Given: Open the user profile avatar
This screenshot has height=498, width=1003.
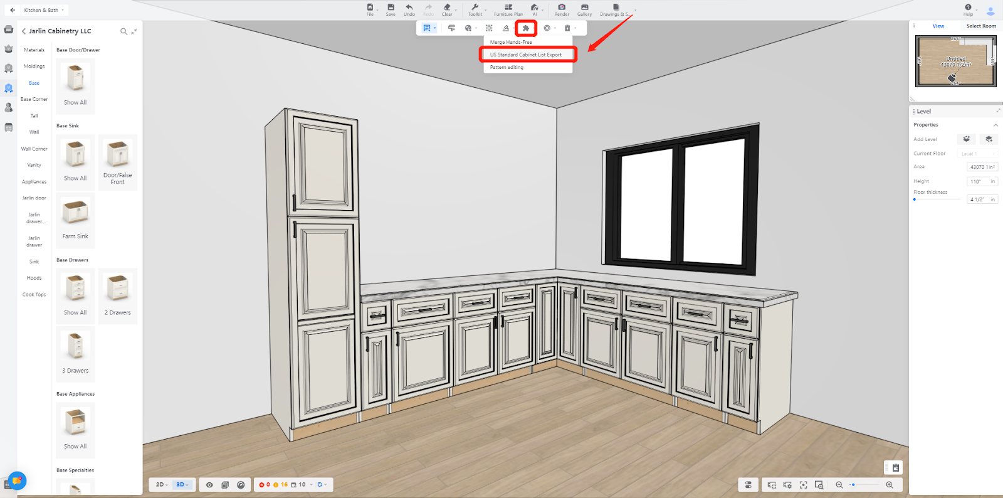Looking at the screenshot, I should (990, 11).
